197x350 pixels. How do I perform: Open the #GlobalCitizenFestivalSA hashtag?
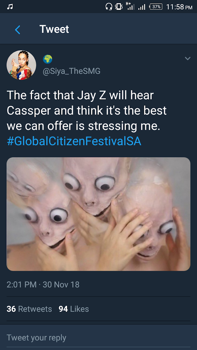click(x=74, y=141)
